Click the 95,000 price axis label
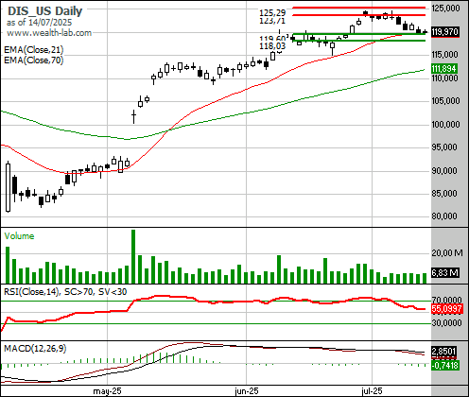The width and height of the screenshot is (469, 397). point(444,147)
